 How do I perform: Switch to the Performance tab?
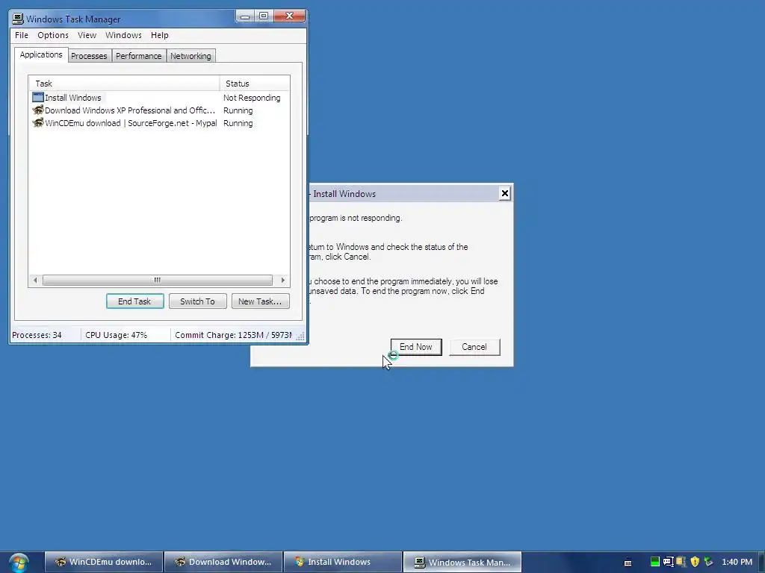(x=138, y=56)
